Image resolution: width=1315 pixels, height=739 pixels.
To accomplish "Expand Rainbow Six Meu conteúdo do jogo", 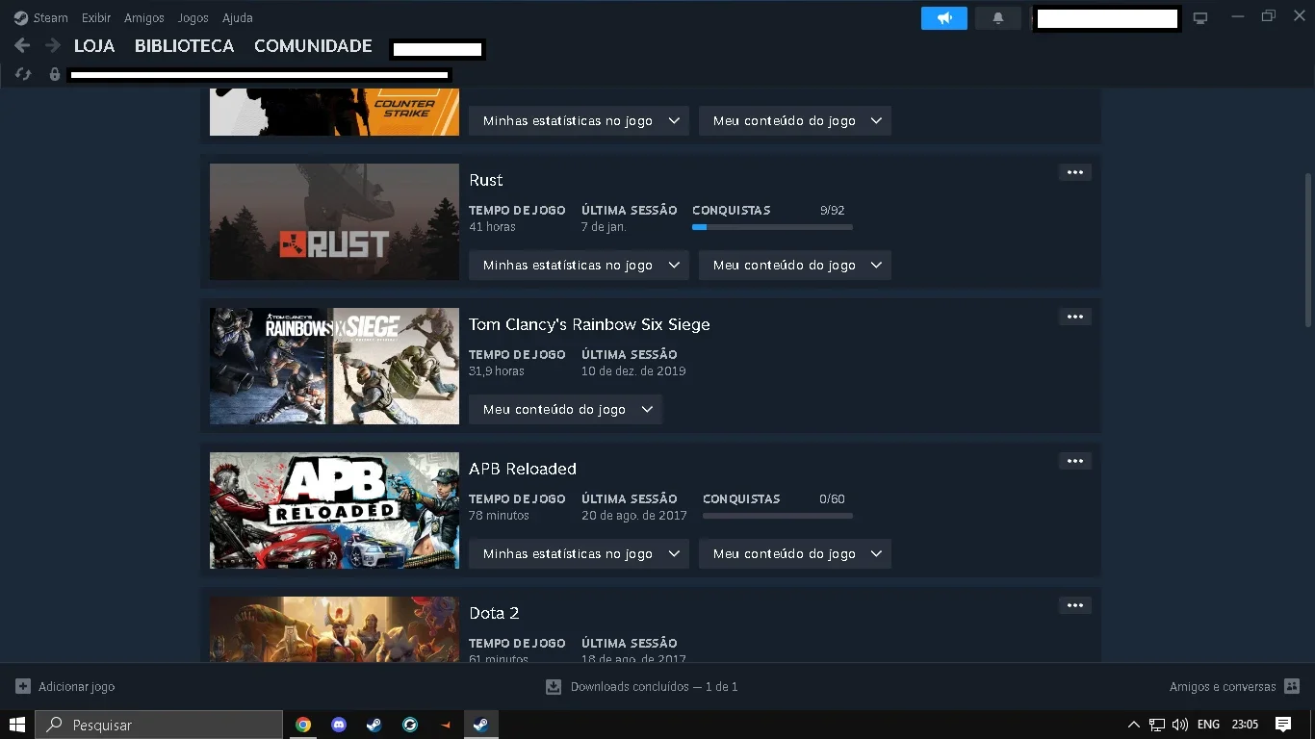I will (566, 409).
